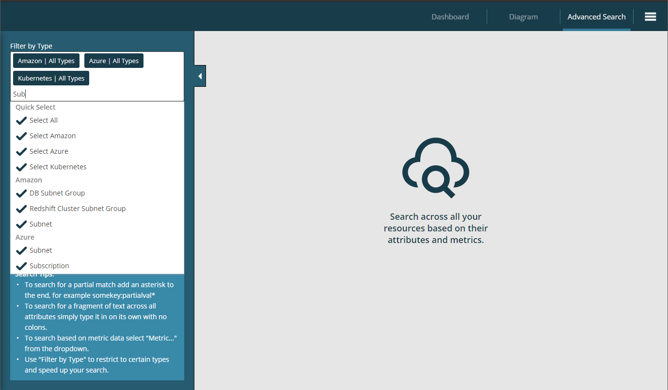Image resolution: width=668 pixels, height=390 pixels.
Task: Toggle the Select Kubernetes option
Action: (x=58, y=167)
